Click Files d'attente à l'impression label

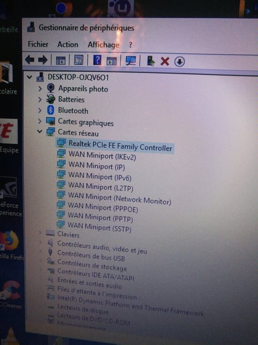click(x=99, y=293)
